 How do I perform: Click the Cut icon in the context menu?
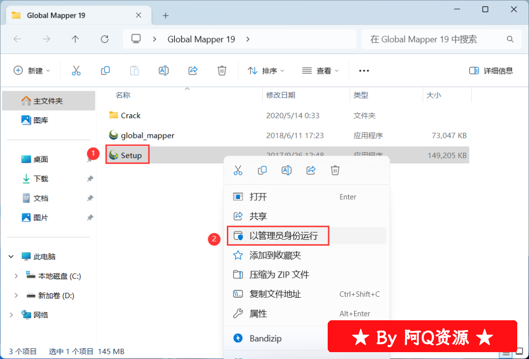tap(238, 170)
